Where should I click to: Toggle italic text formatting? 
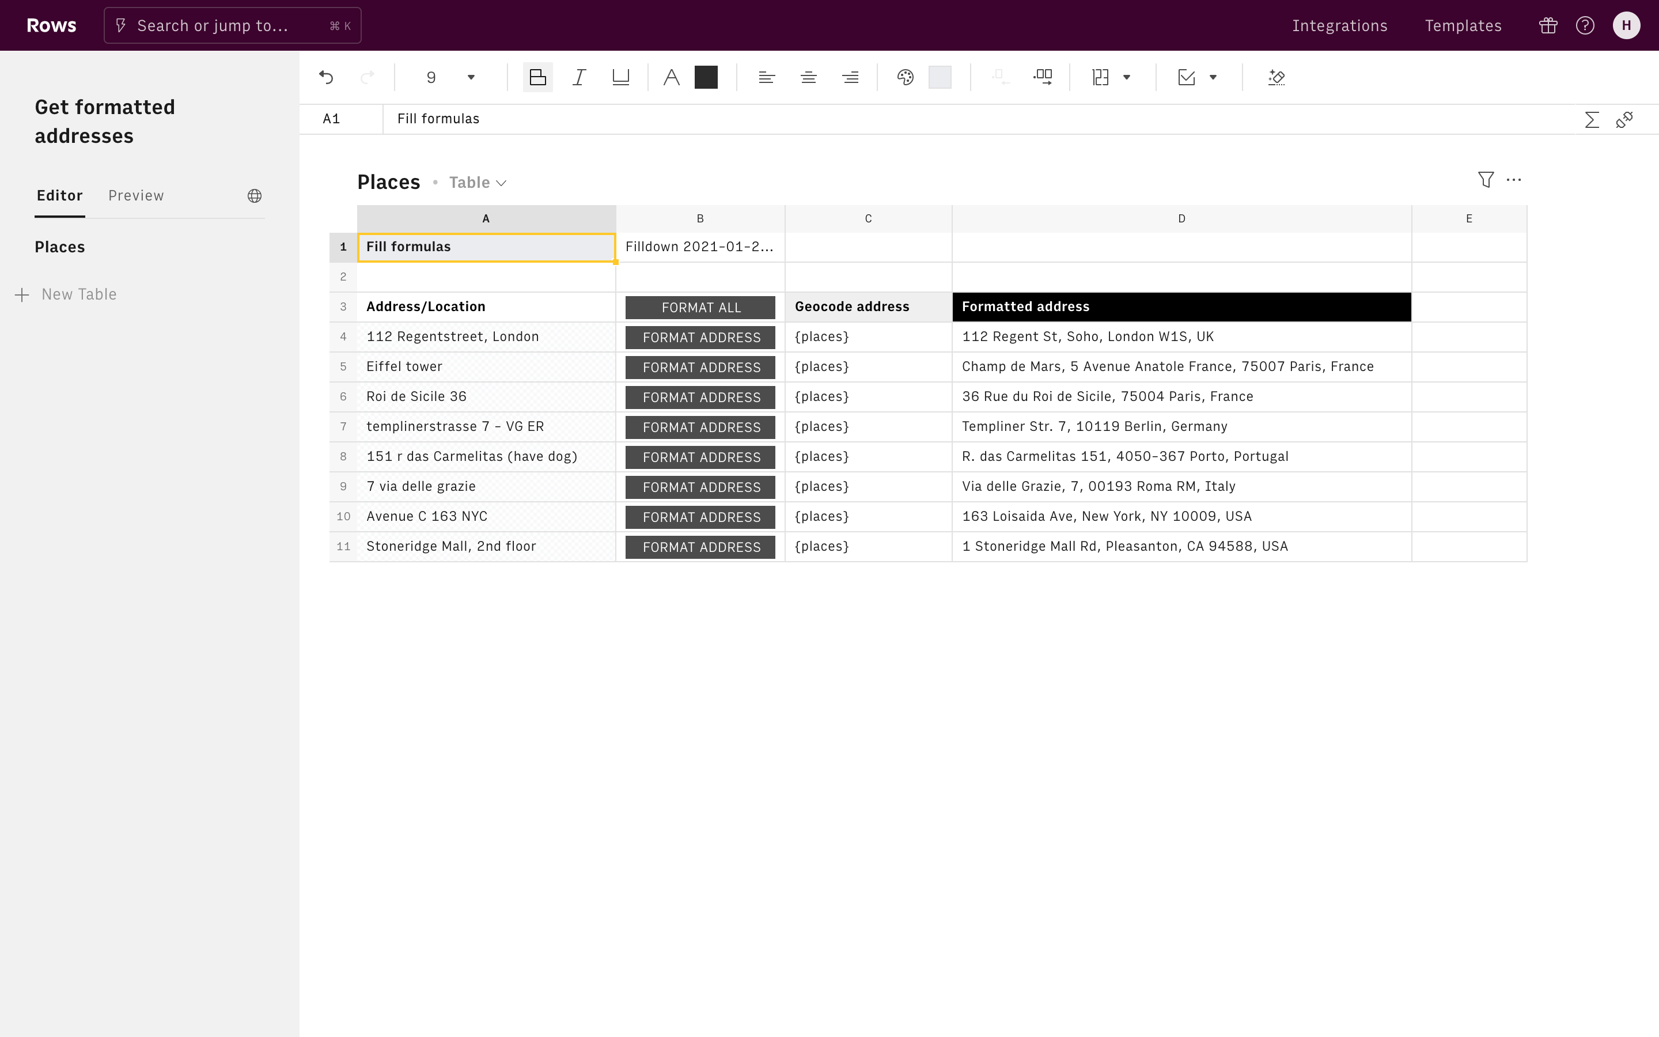579,78
